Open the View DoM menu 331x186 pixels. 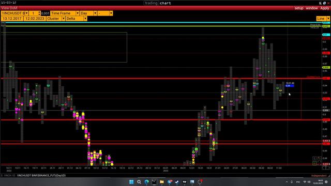coord(9,8)
